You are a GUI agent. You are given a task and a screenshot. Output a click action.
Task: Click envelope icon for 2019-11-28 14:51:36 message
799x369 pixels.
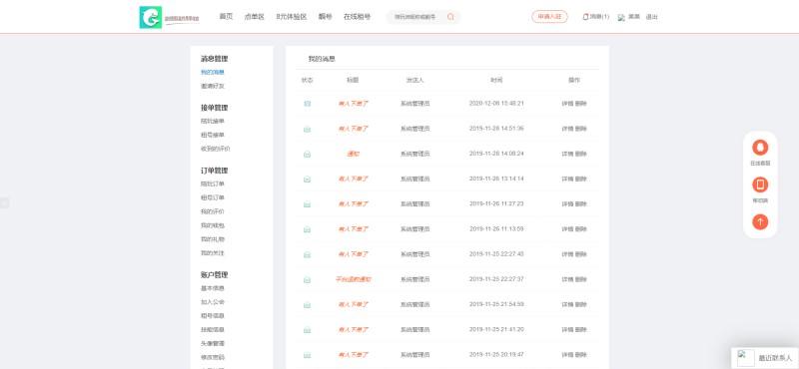point(307,129)
